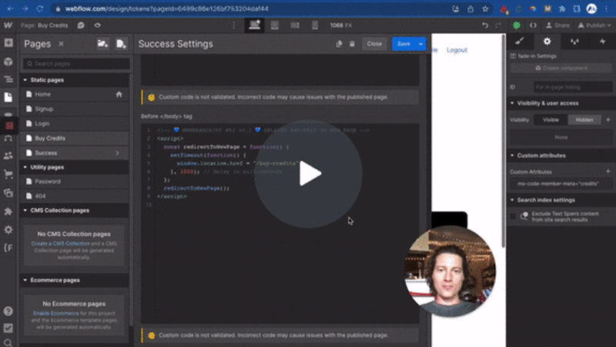Open the Add elements panel
The width and height of the screenshot is (616, 347).
pos(8,43)
